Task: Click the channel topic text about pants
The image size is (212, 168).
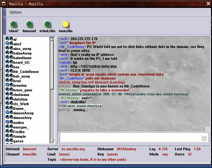Action: (93, 159)
